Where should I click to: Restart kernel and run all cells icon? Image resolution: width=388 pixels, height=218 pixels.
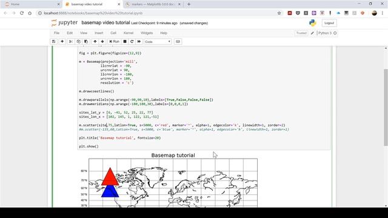coord(139,42)
